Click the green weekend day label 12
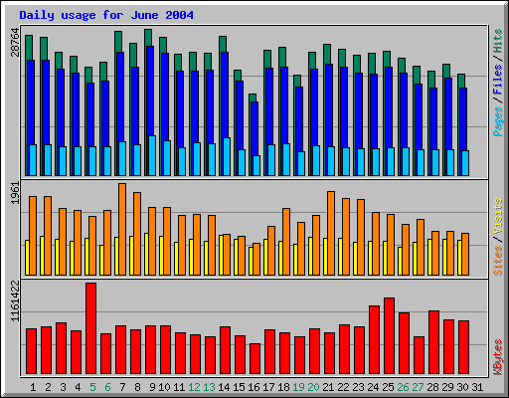Image resolution: width=509 pixels, height=398 pixels. pyautogui.click(x=194, y=387)
